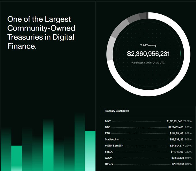Select the ETH value $214,311,188
The height and width of the screenshot is (171, 196).
pos(176,133)
